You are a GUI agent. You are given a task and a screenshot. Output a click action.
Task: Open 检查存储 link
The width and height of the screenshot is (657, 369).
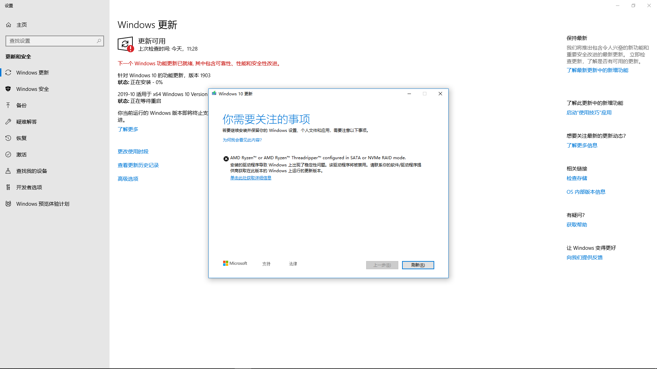click(x=577, y=178)
